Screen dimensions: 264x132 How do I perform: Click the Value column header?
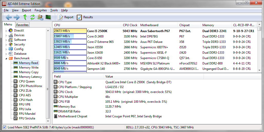coord(154,77)
